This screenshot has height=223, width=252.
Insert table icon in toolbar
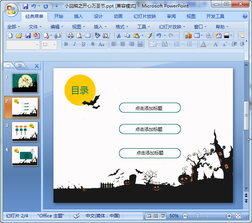197,36
